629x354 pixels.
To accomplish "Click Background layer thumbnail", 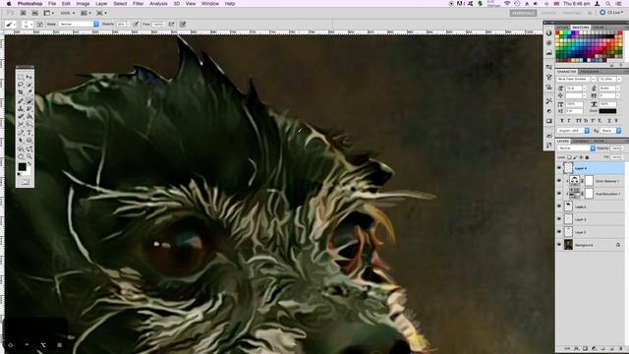I will point(568,245).
